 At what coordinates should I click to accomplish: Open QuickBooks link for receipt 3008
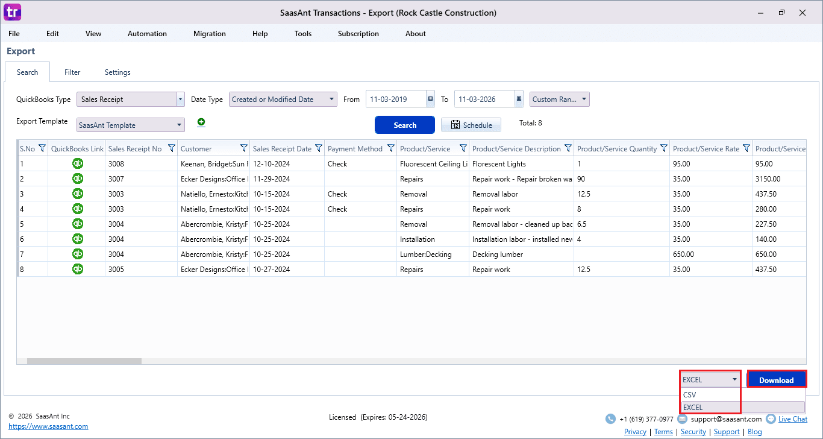pos(78,163)
